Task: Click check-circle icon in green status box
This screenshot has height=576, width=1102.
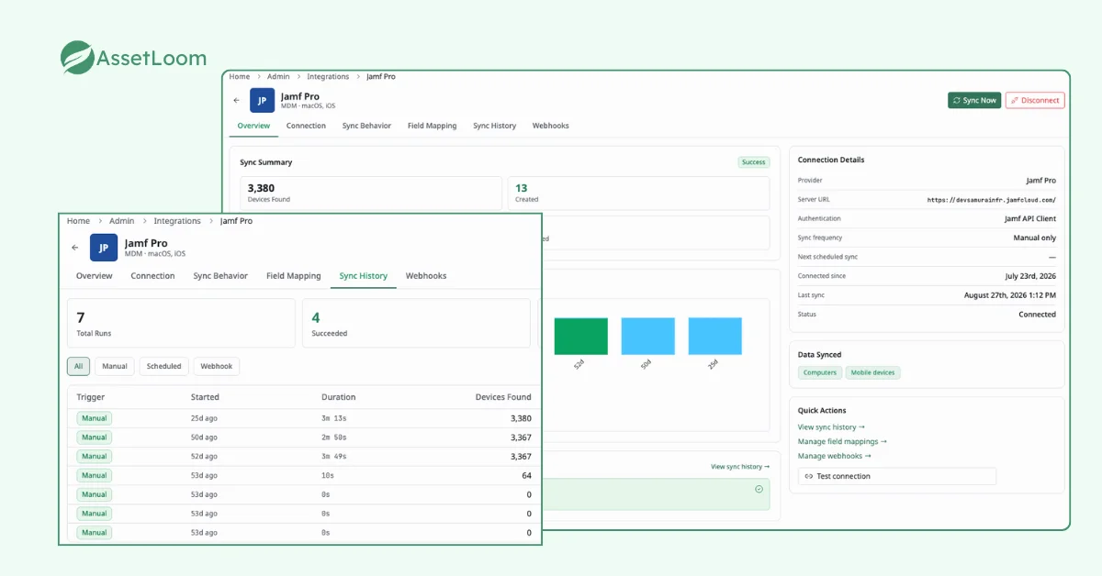Action: (x=759, y=489)
